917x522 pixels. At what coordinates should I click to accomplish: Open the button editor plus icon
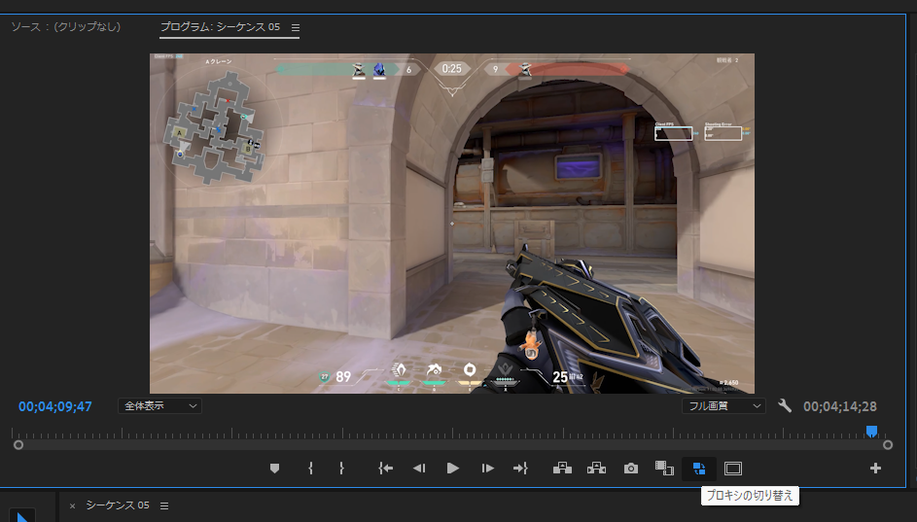click(875, 469)
